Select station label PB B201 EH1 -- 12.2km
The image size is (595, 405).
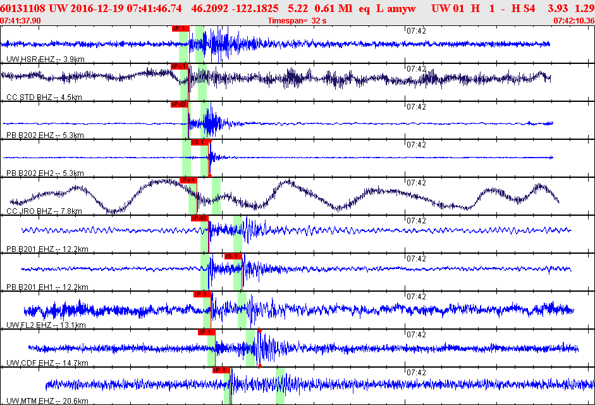[x=47, y=287]
